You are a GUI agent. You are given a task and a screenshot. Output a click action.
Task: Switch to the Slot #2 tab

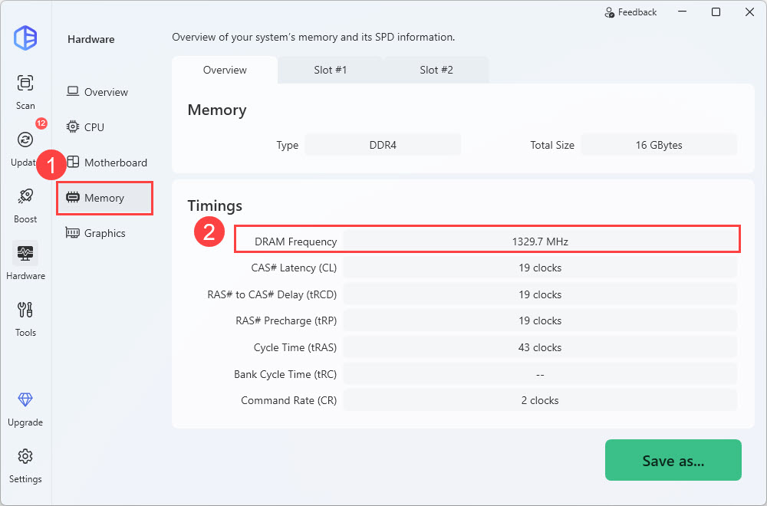click(436, 70)
